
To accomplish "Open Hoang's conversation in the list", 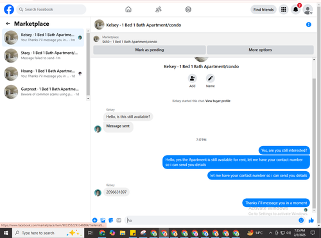I will pyautogui.click(x=43, y=73).
